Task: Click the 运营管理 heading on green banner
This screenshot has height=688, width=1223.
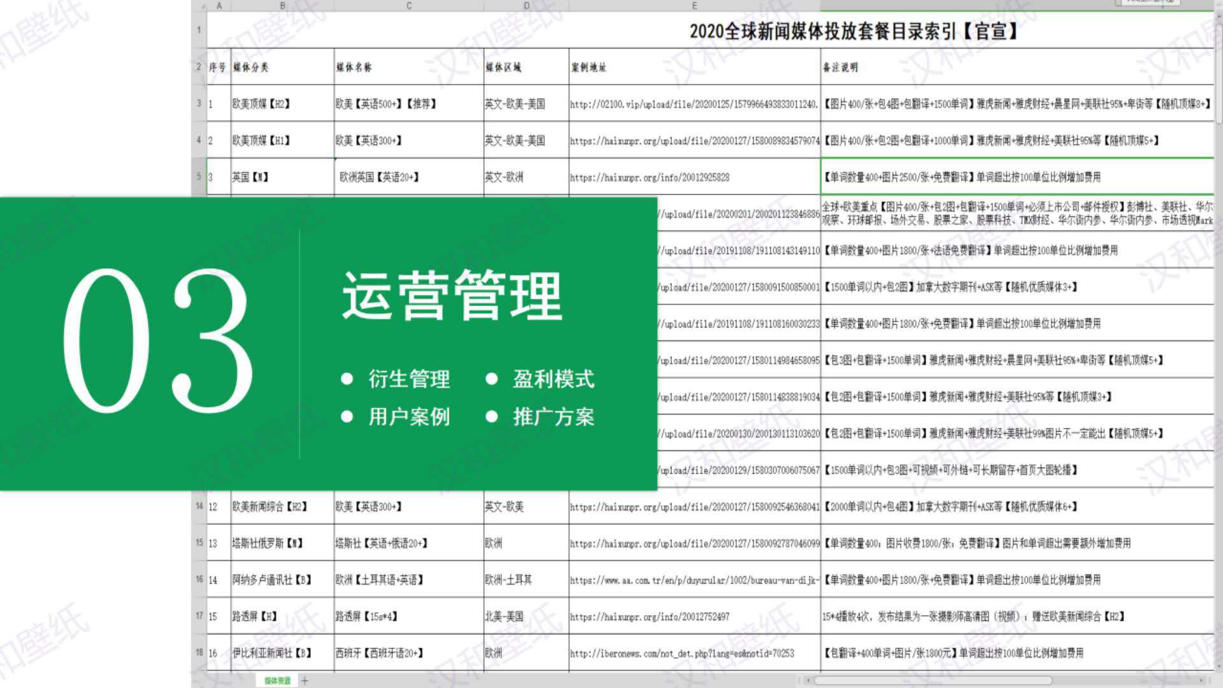Action: 452,296
